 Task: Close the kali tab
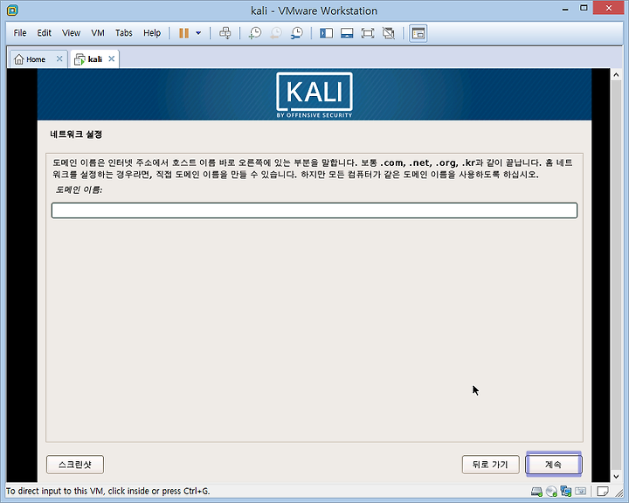click(112, 59)
